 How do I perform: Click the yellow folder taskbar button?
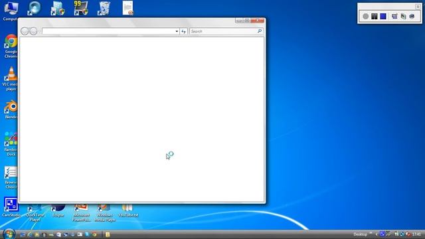click(108, 234)
